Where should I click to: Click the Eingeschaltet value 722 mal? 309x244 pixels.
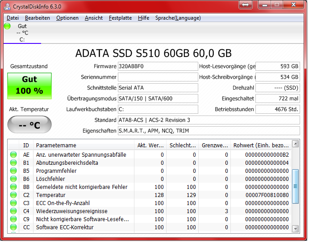[278, 98]
